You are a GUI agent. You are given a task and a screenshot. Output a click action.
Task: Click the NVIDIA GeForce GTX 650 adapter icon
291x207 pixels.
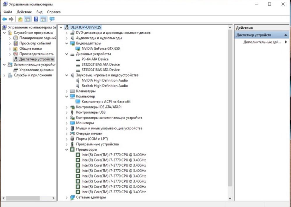point(78,48)
